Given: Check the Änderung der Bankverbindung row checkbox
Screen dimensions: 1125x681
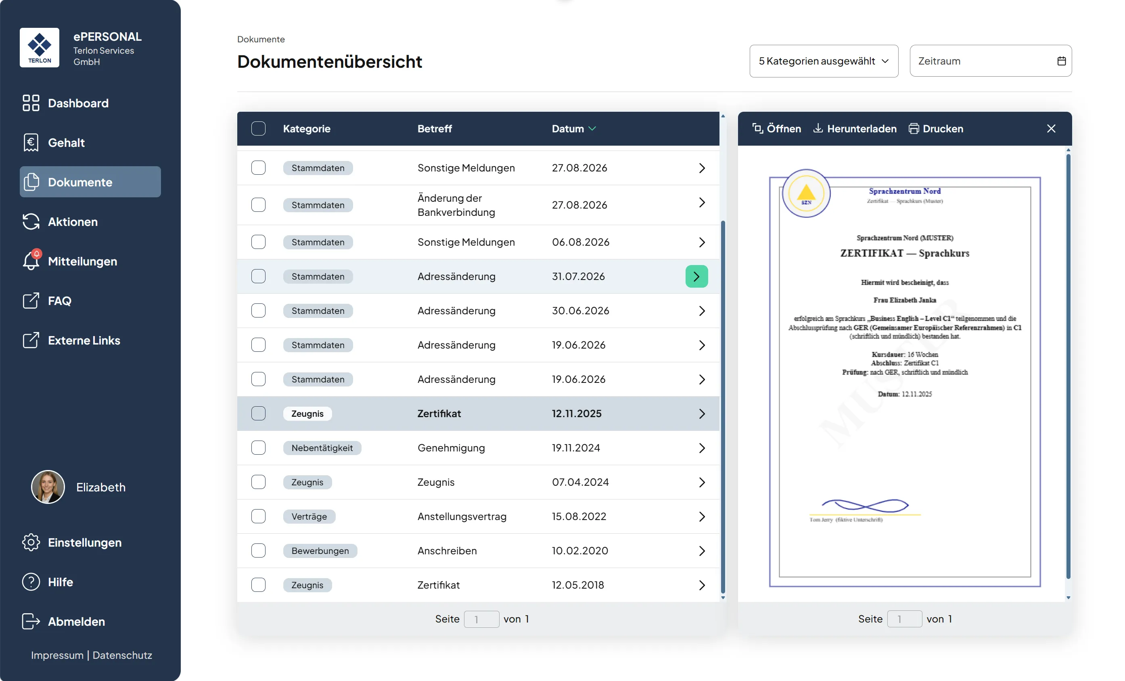Looking at the screenshot, I should [258, 205].
